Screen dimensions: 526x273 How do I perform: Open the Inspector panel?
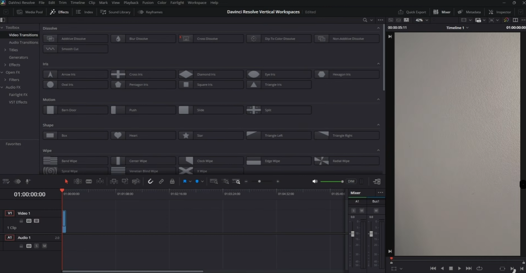pyautogui.click(x=500, y=12)
